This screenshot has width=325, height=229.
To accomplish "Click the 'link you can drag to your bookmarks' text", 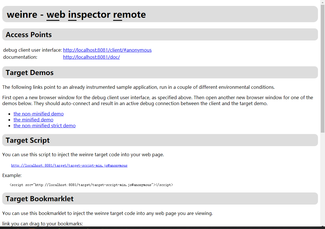I will coord(42,224).
